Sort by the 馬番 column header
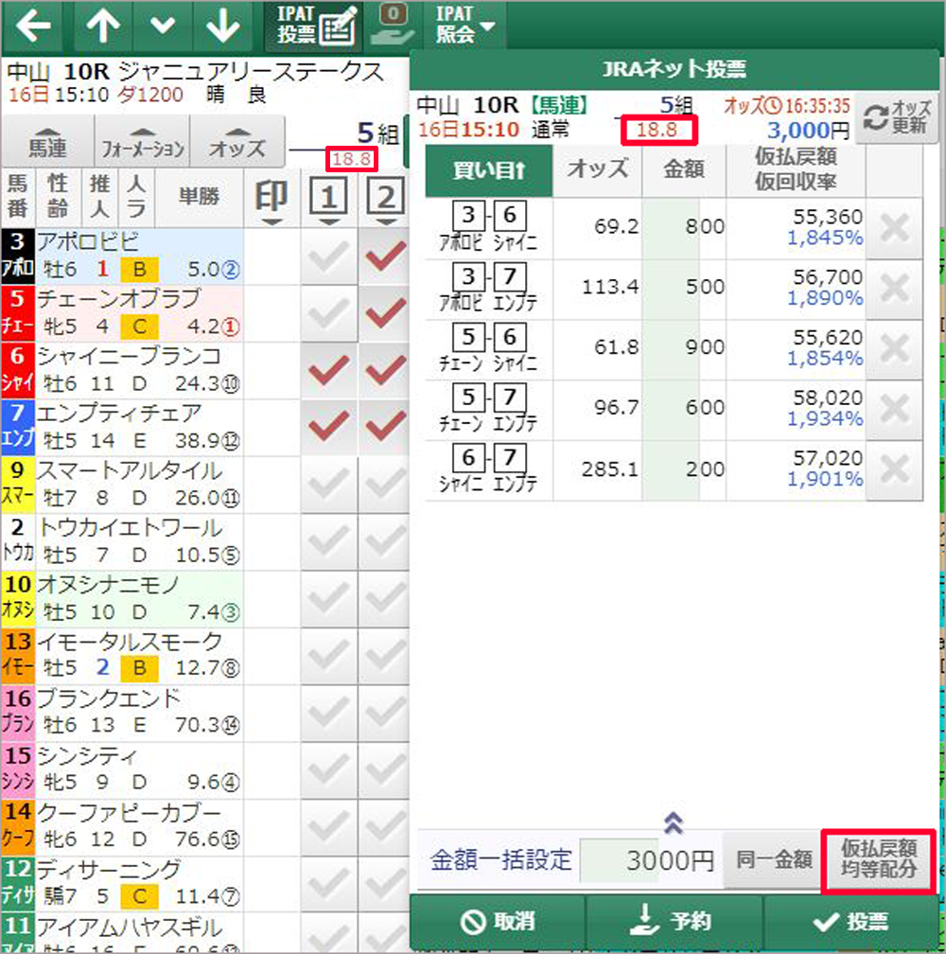946x954 pixels. tap(18, 197)
